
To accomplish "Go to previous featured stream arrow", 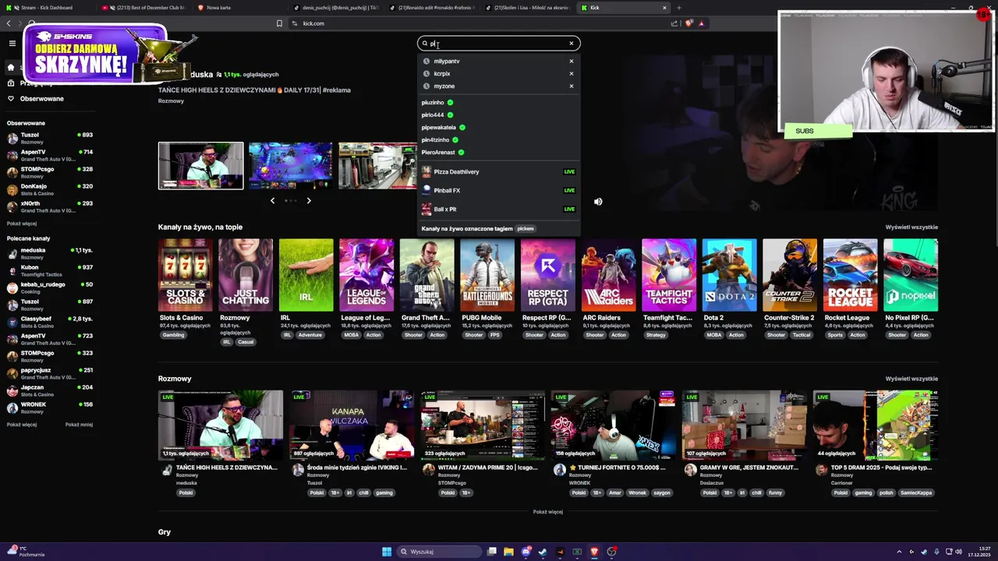I will [x=272, y=200].
